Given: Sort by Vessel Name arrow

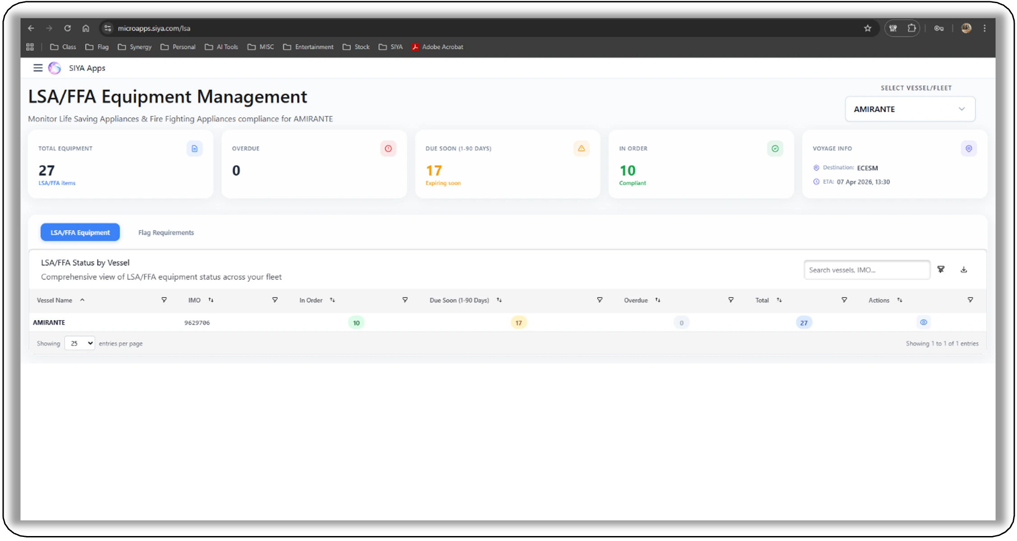Looking at the screenshot, I should click(x=82, y=300).
